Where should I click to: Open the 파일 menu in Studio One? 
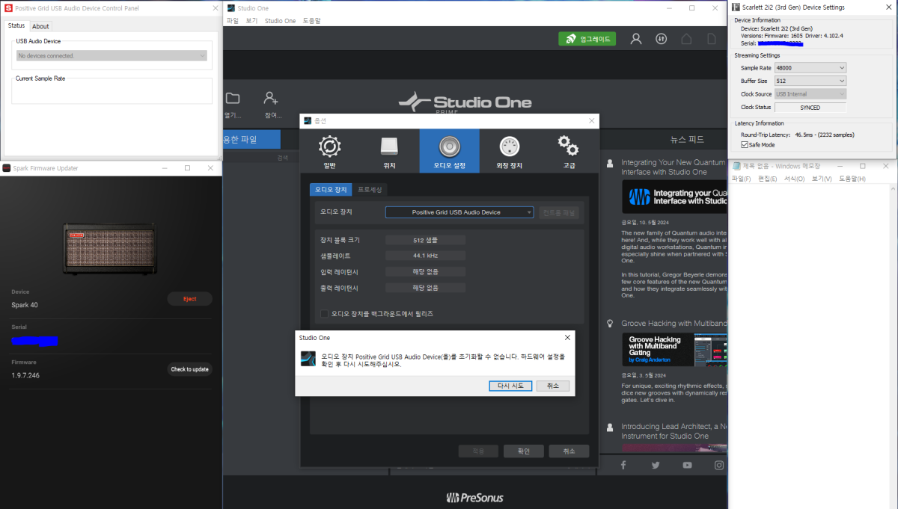coord(233,21)
